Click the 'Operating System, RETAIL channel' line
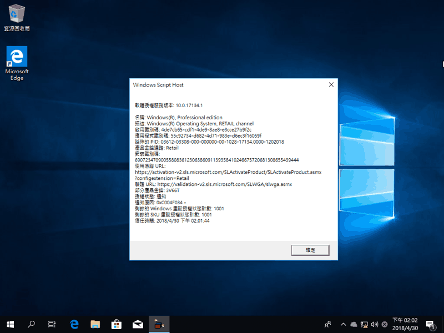The image size is (444, 333). pyautogui.click(x=194, y=123)
